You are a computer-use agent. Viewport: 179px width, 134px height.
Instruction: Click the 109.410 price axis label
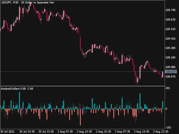[x=170, y=39]
